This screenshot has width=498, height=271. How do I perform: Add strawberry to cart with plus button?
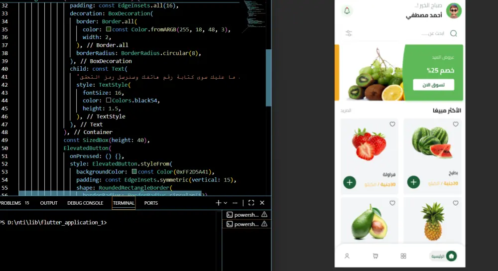click(x=350, y=182)
